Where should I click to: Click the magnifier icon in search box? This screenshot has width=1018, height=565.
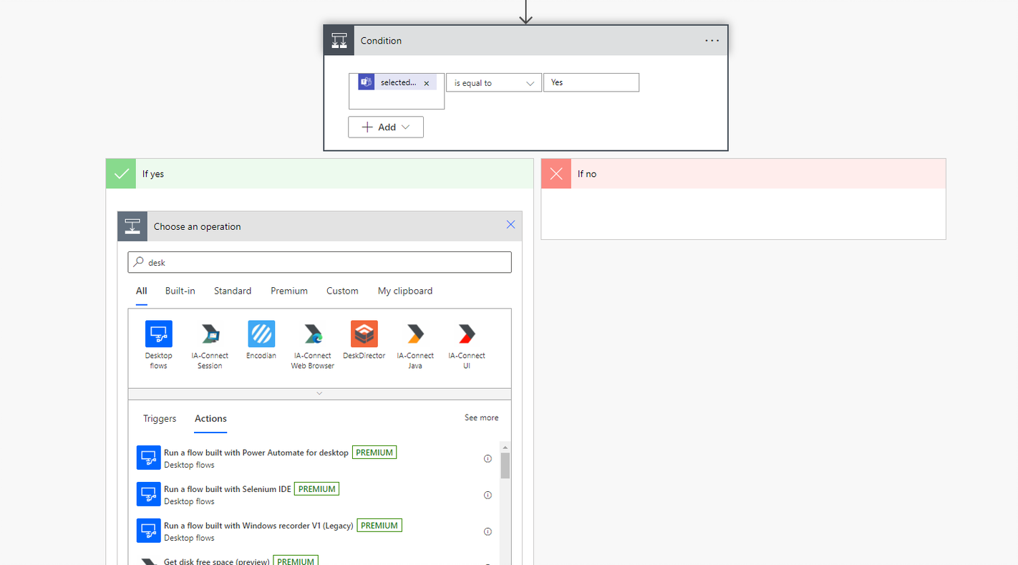click(x=139, y=262)
